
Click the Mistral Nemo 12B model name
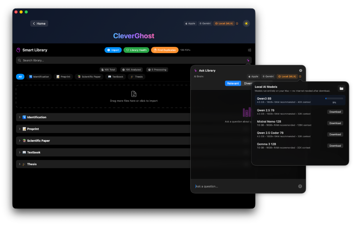tap(269, 122)
